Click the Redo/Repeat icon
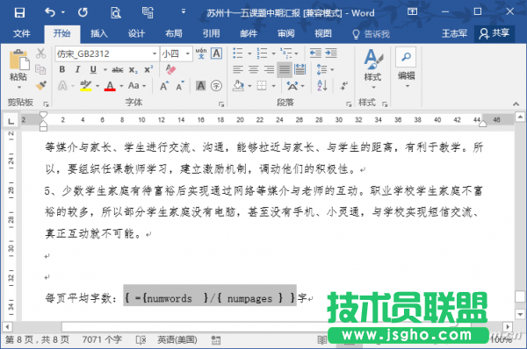 pyautogui.click(x=83, y=13)
